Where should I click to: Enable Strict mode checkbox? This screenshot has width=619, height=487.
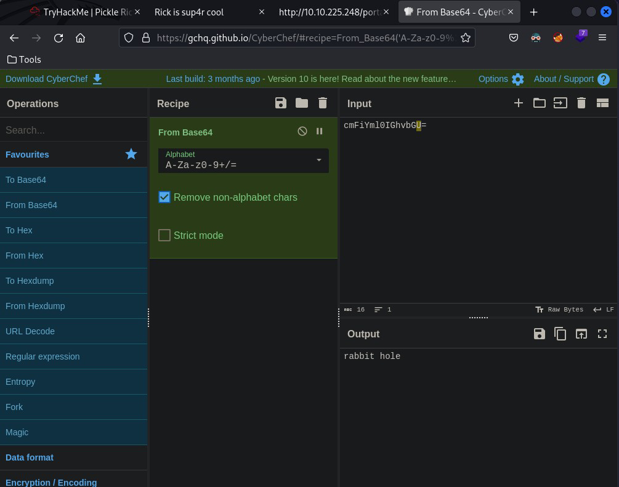tap(164, 235)
